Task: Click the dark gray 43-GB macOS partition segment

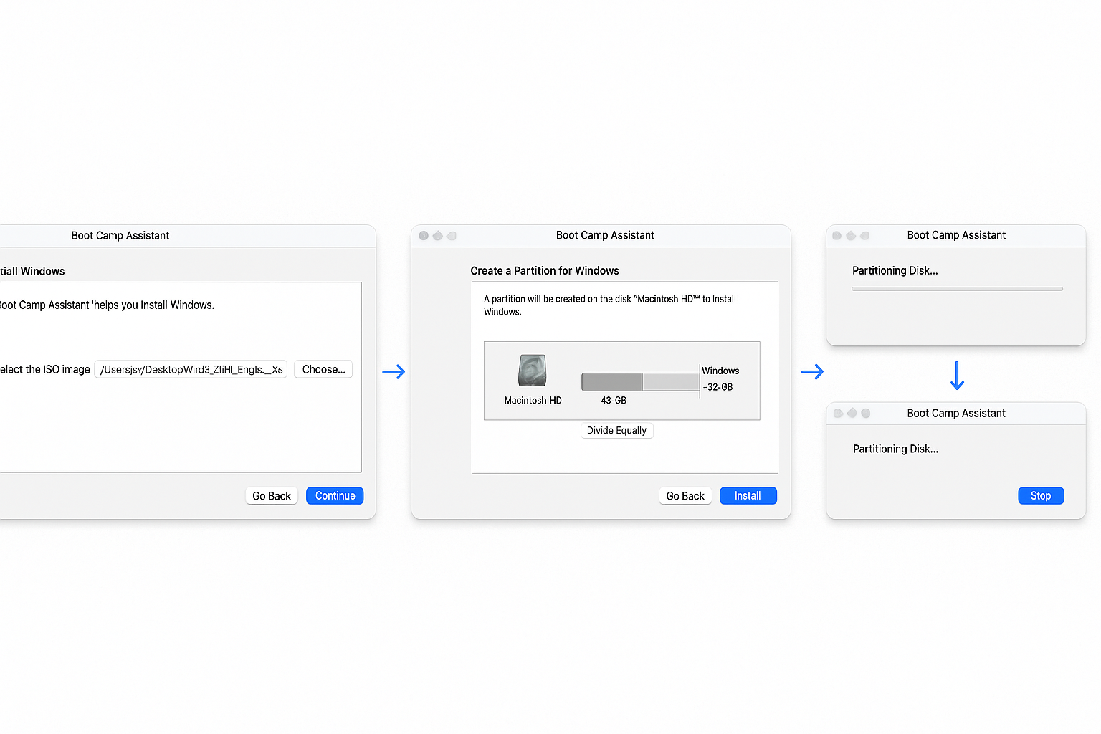Action: click(x=612, y=382)
